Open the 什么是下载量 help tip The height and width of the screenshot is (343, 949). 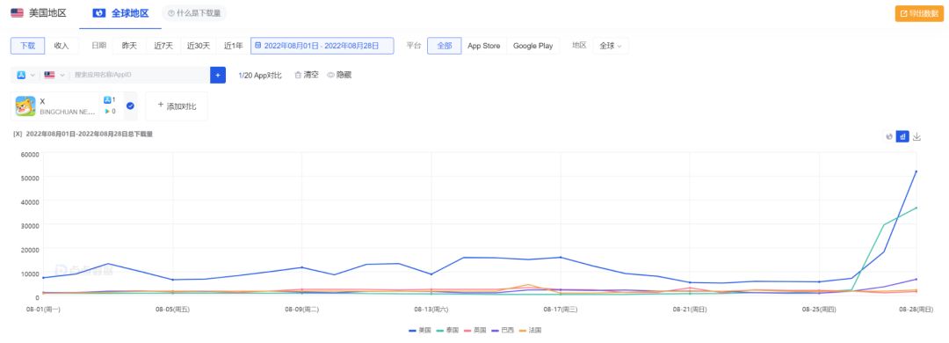pyautogui.click(x=193, y=12)
